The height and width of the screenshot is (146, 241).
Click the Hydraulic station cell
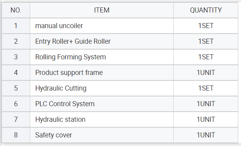click(x=101, y=119)
